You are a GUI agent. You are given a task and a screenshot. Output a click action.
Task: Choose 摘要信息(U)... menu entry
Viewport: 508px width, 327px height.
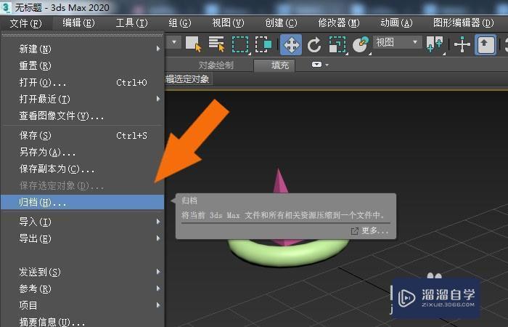tap(82, 322)
